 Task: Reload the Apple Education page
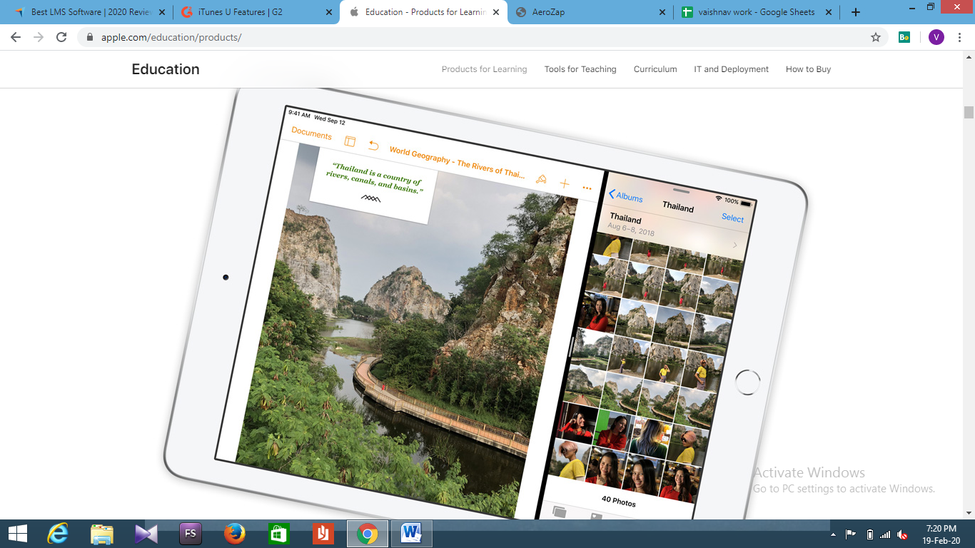(x=61, y=37)
